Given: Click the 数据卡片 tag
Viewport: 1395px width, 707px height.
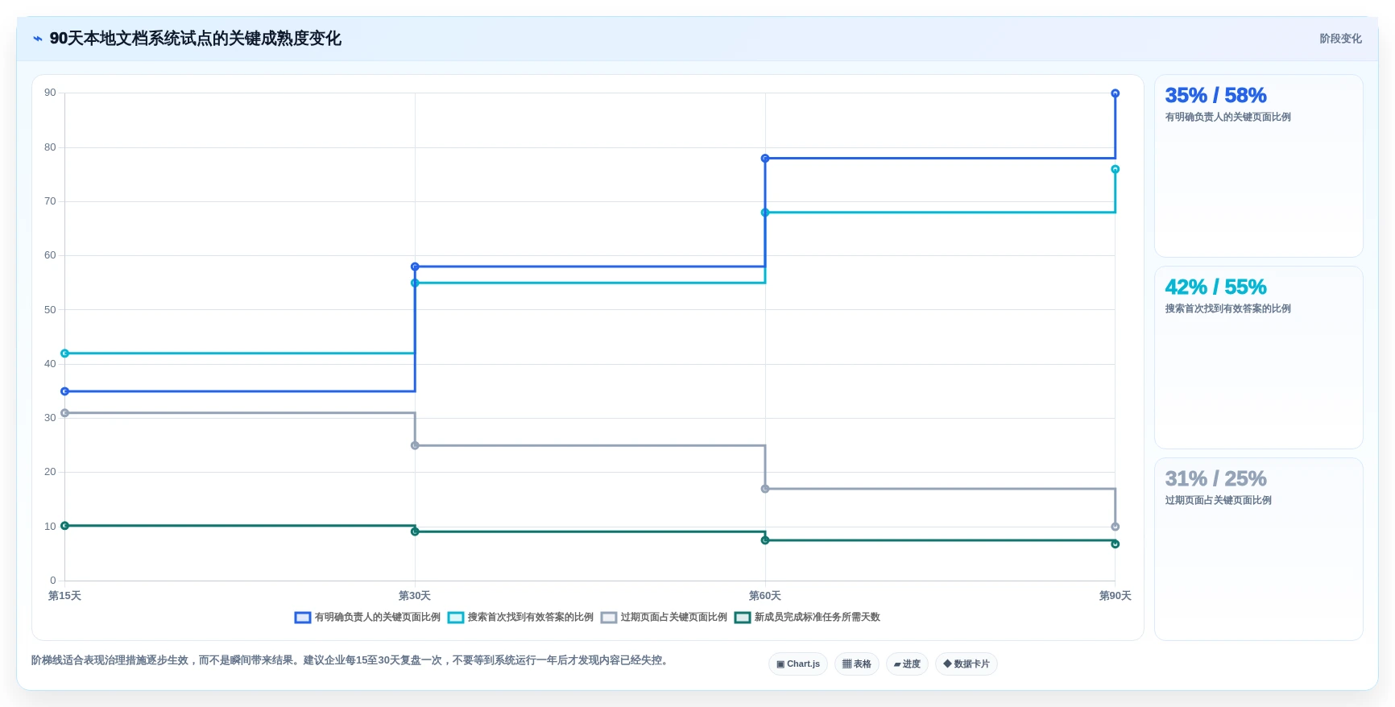Looking at the screenshot, I should 967,664.
